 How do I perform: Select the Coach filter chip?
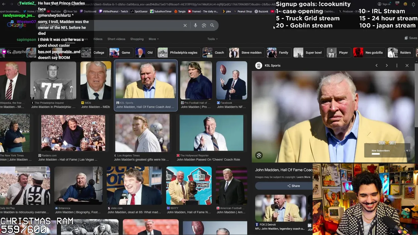click(x=214, y=53)
